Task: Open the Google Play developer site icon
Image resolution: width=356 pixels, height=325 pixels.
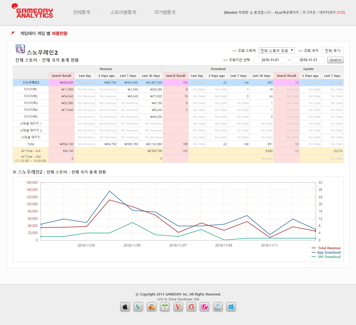Action: 138,307
